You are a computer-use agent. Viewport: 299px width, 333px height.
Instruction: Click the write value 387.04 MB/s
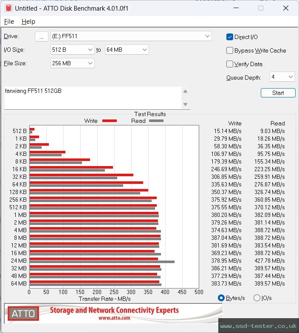(226, 238)
